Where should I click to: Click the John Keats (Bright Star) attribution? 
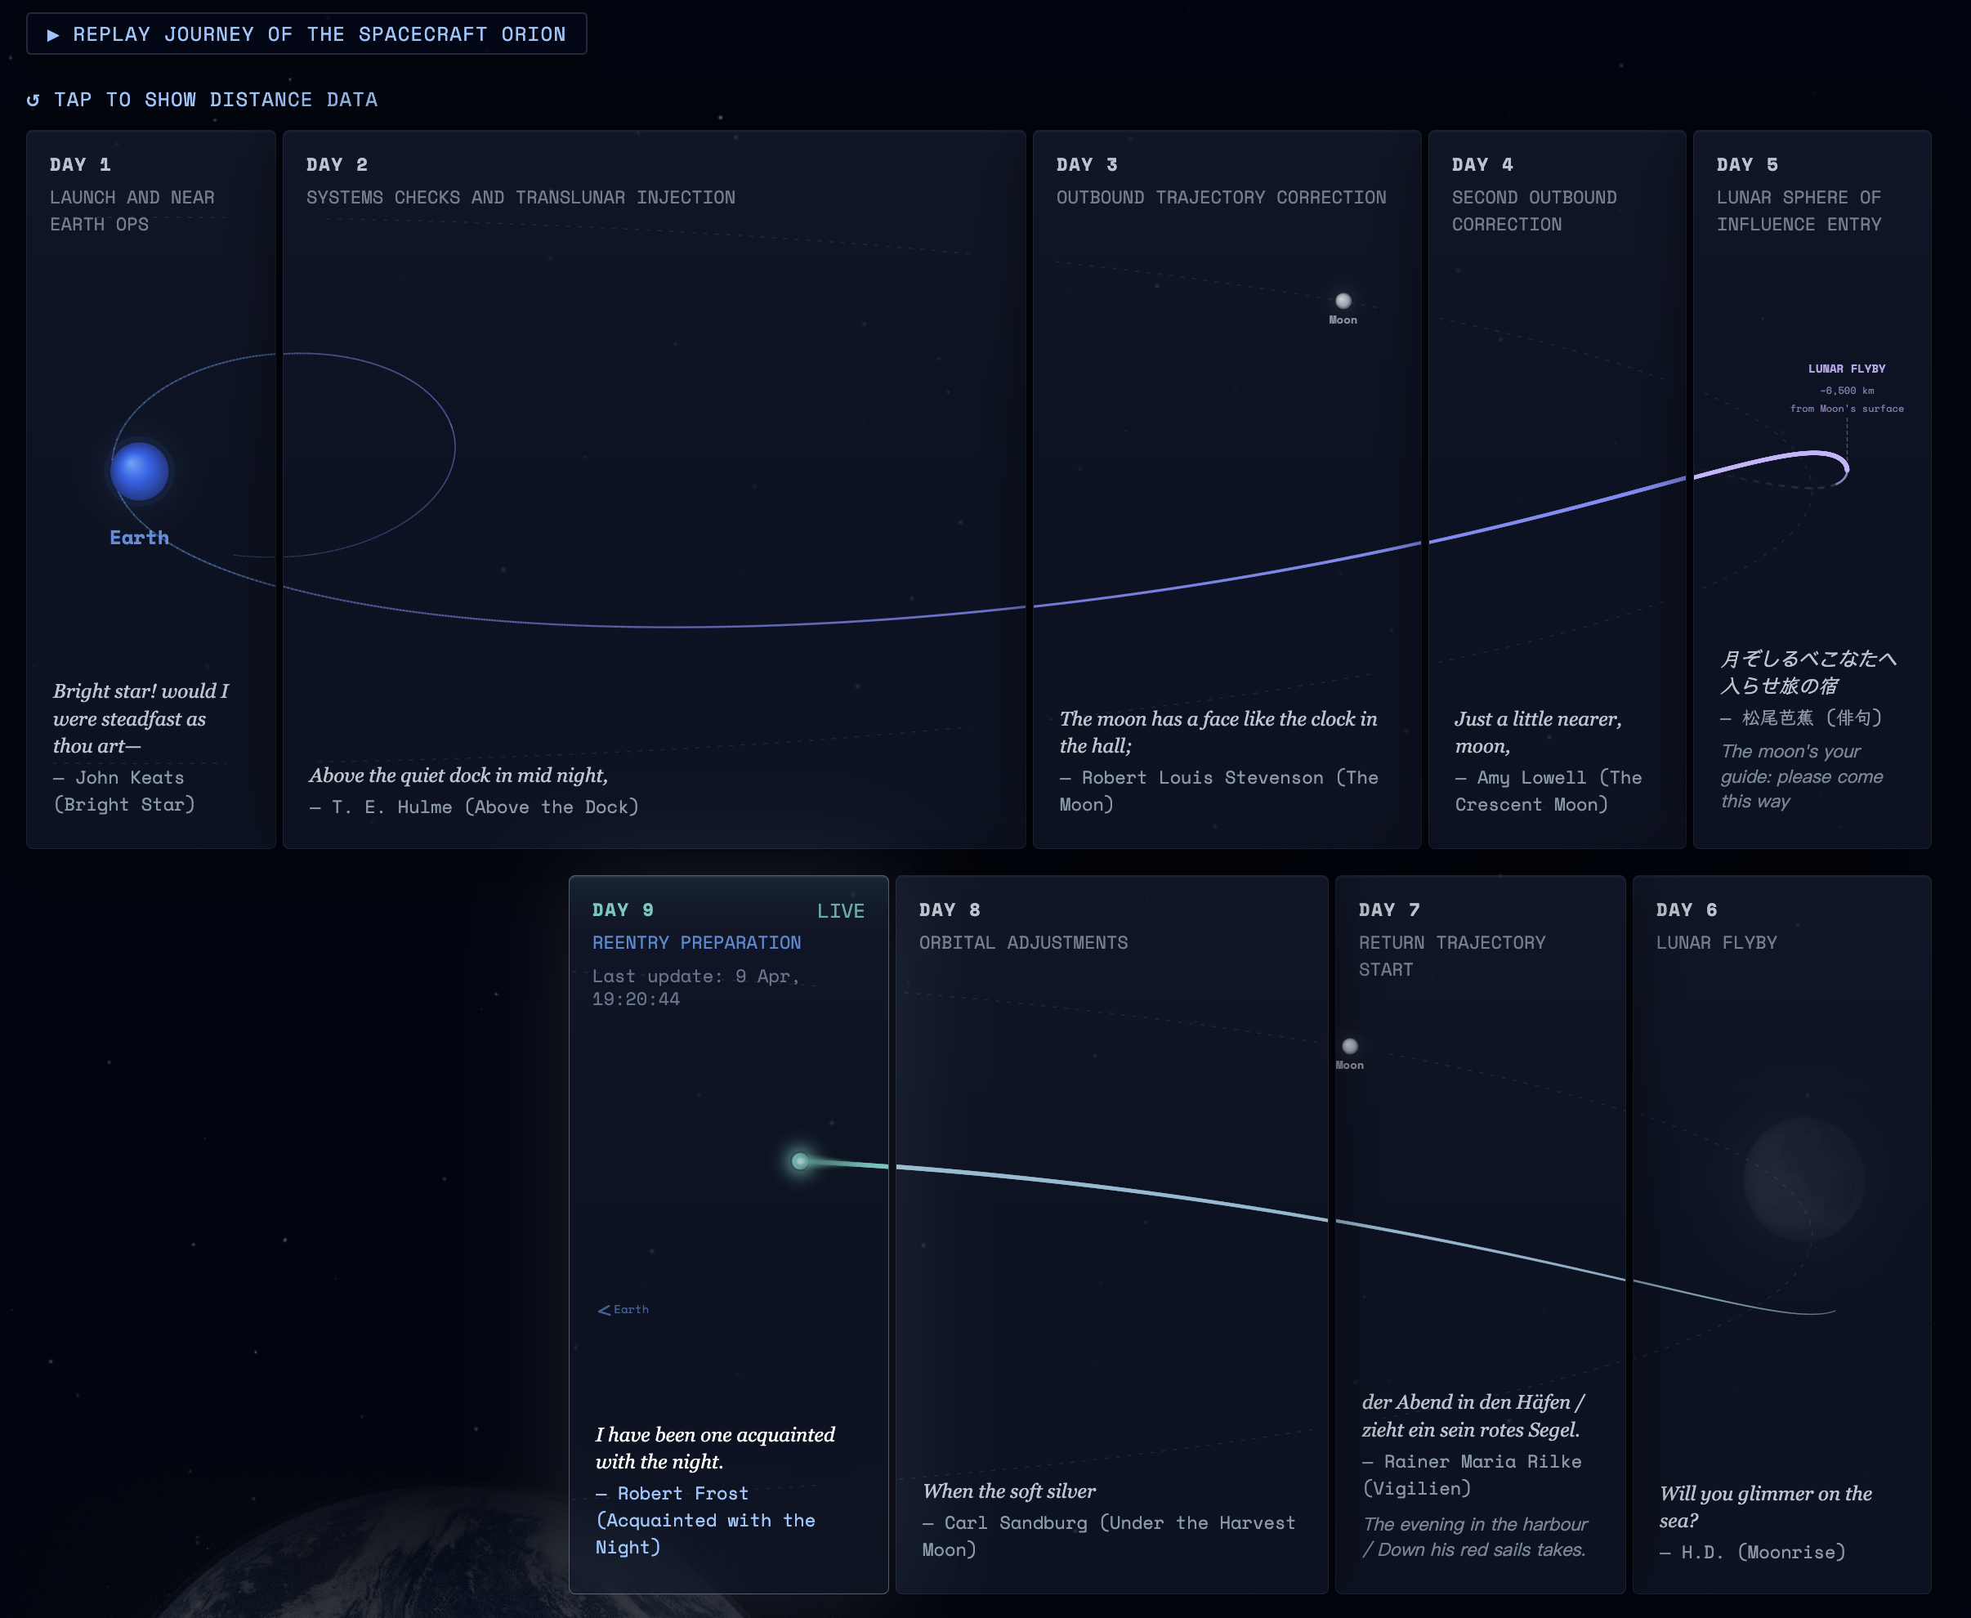coord(124,791)
